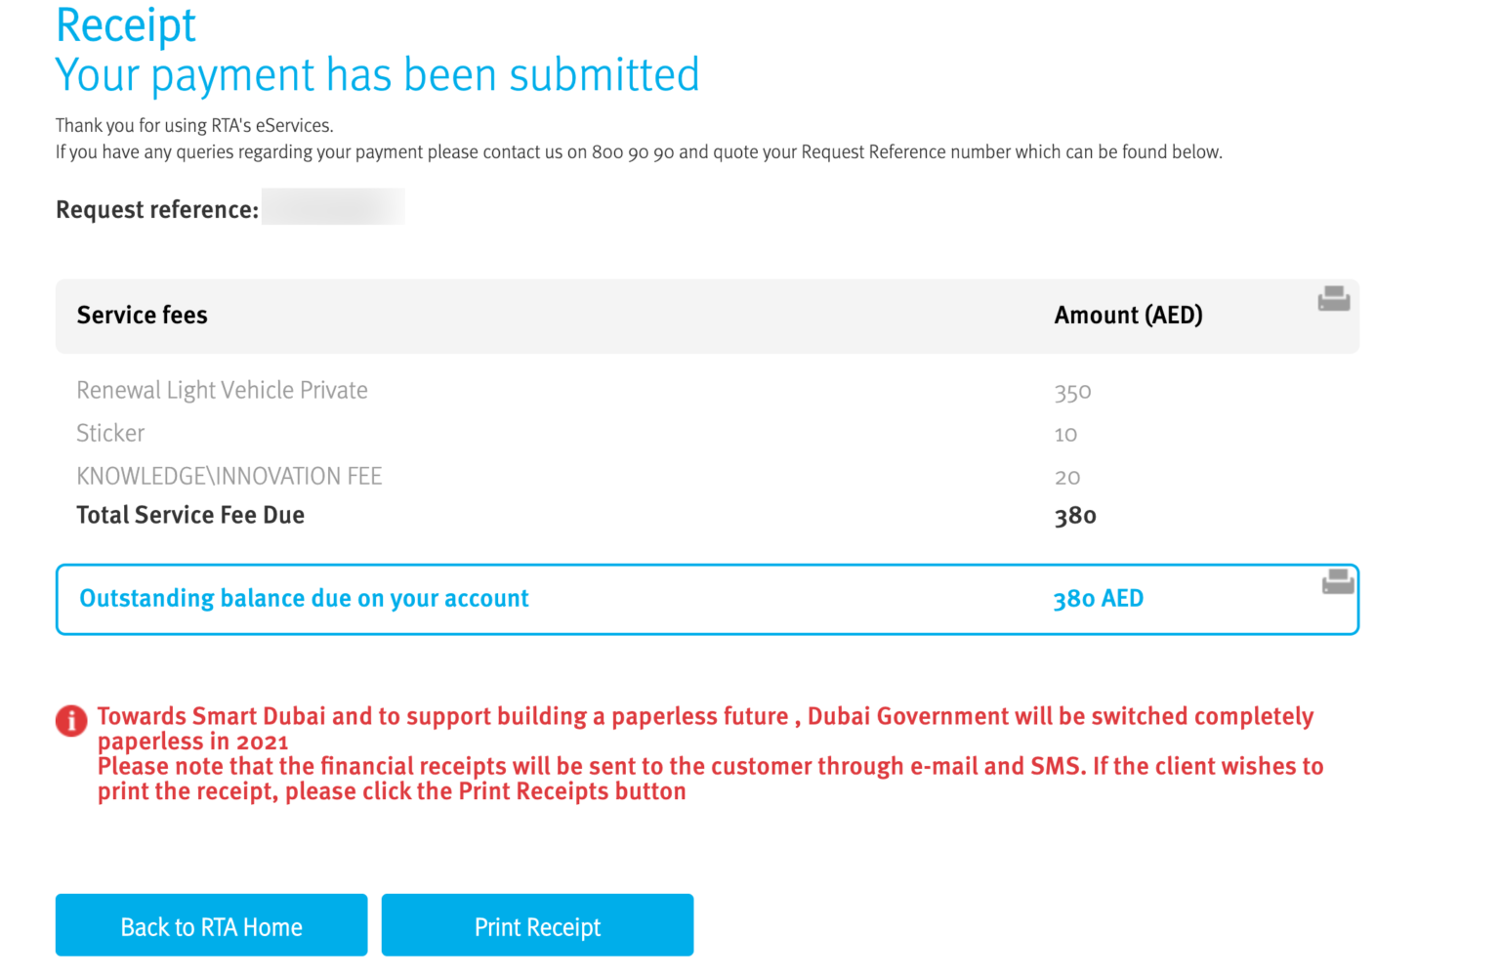Screen dimensions: 1500x977
Task: Click the Receipt heading
Action: coord(126,25)
